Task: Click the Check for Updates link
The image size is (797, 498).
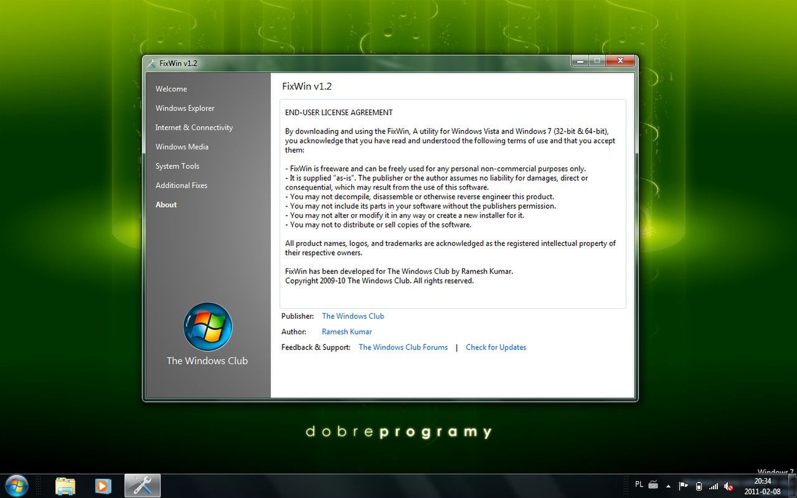Action: pyautogui.click(x=496, y=347)
